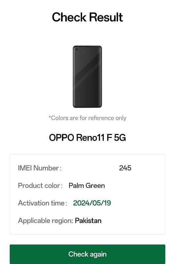Click the IMEI number value 245
This screenshot has width=175, height=264.
(x=125, y=168)
